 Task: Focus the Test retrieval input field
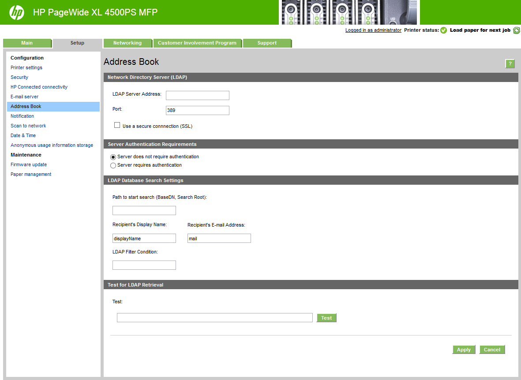(215, 318)
